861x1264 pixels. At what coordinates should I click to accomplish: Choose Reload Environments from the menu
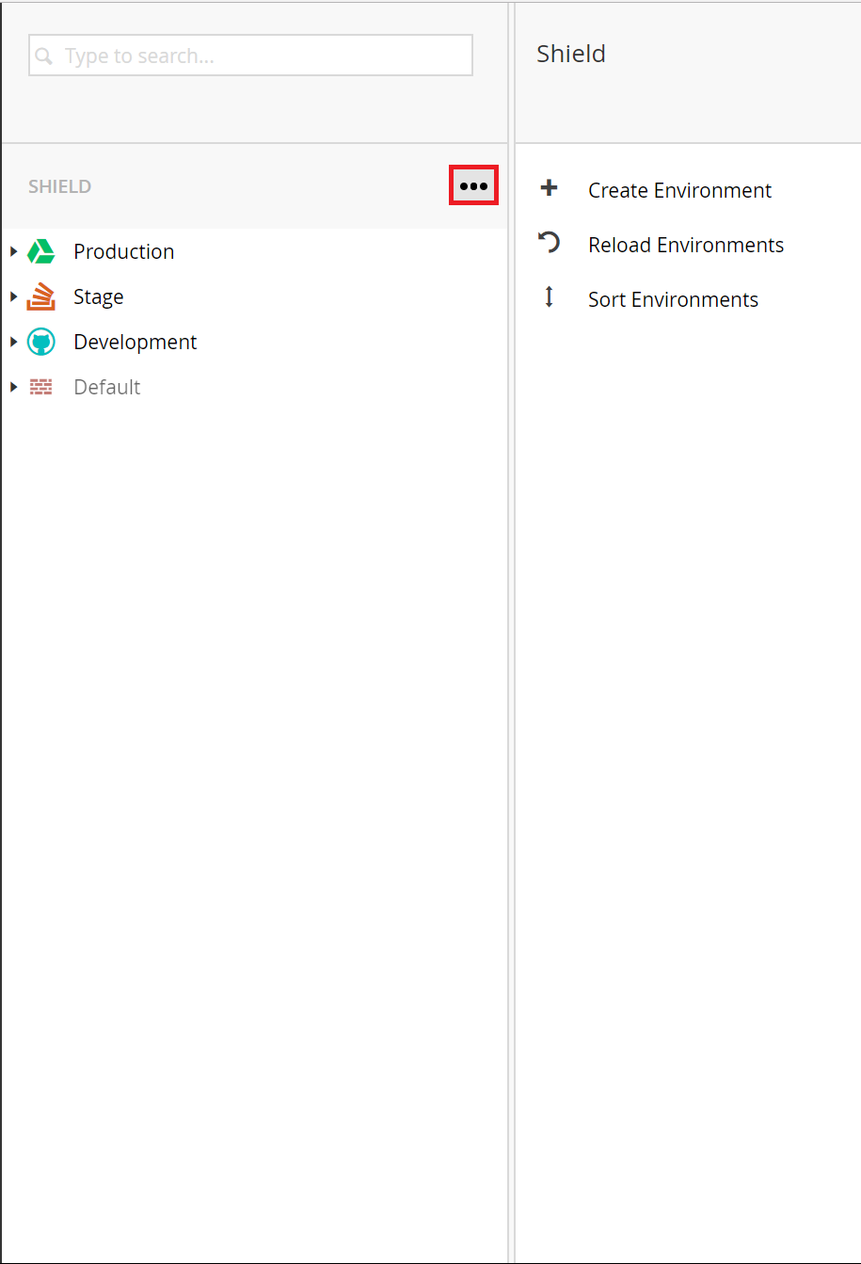[x=686, y=245]
